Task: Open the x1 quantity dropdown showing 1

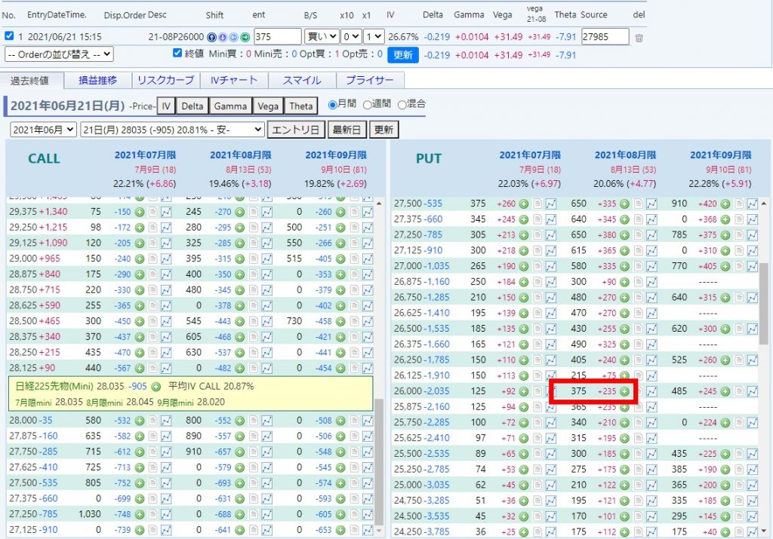Action: (x=373, y=36)
